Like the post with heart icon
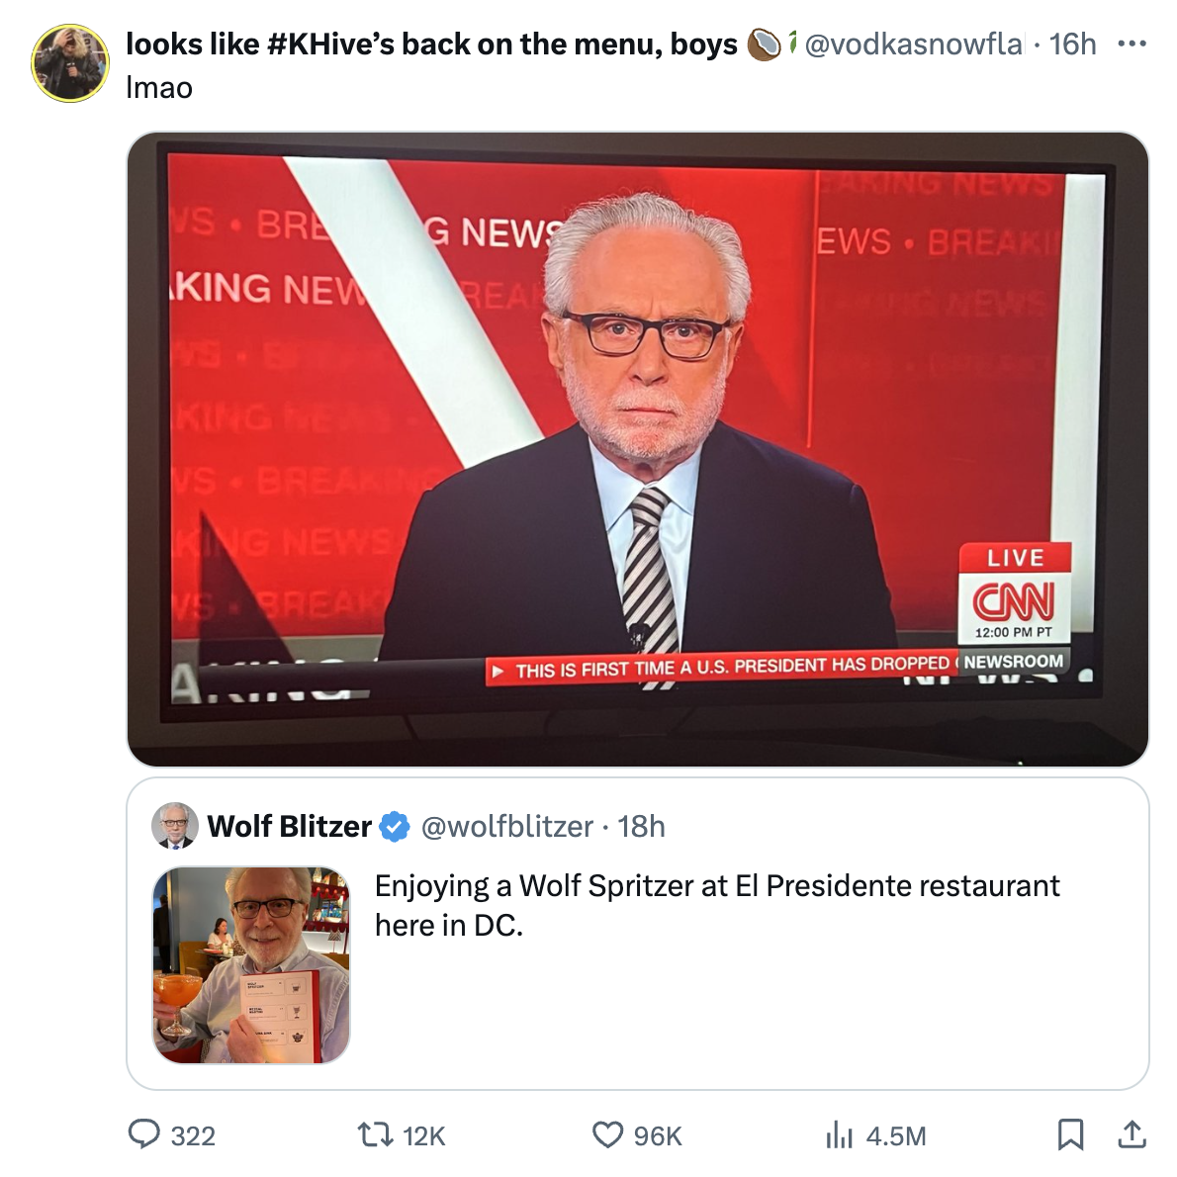 pos(607,1133)
